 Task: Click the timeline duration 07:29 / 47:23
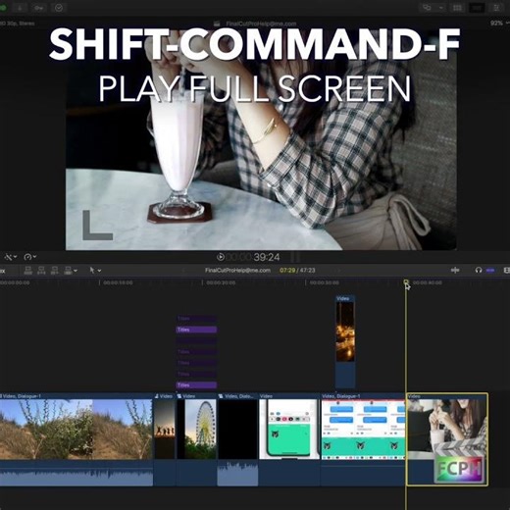(x=297, y=271)
